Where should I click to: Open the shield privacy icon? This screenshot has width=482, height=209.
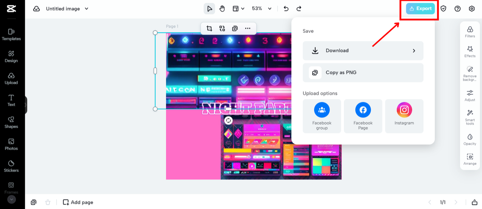[443, 9]
